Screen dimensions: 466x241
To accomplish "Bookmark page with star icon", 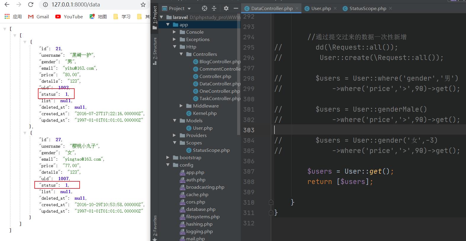I will point(143,5).
